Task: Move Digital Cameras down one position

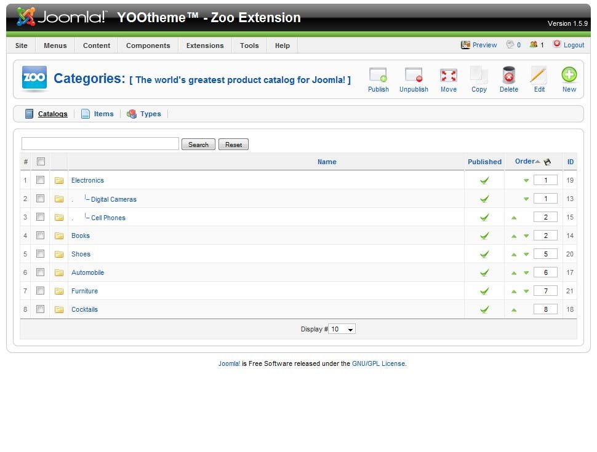Action: click(526, 199)
